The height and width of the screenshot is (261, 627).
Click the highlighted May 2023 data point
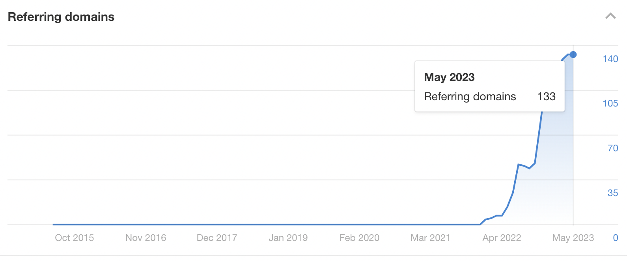(573, 55)
